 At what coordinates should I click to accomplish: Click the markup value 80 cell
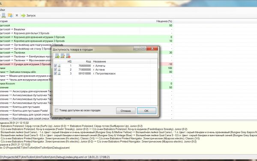[x=170, y=72]
